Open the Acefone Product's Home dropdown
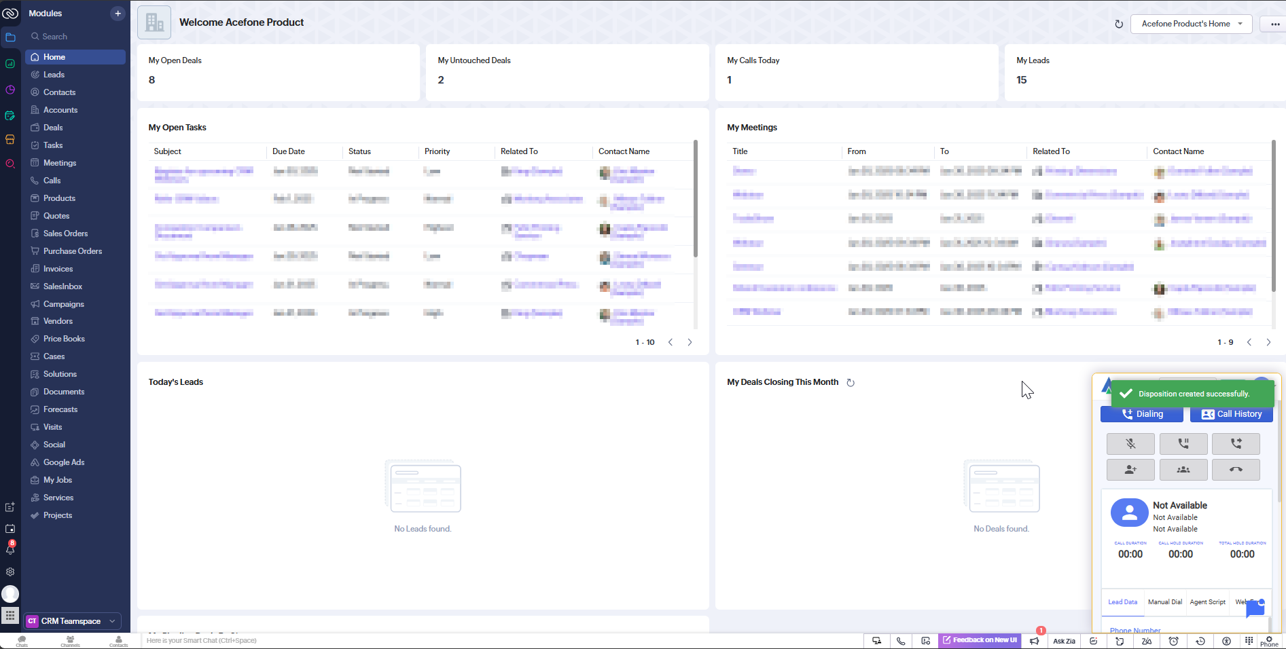 (1192, 24)
